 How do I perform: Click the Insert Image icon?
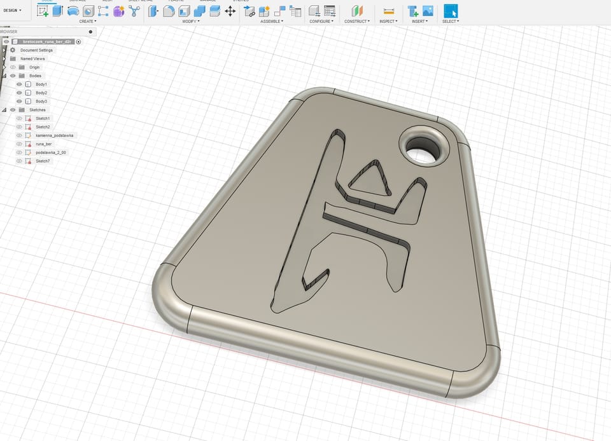(428, 11)
